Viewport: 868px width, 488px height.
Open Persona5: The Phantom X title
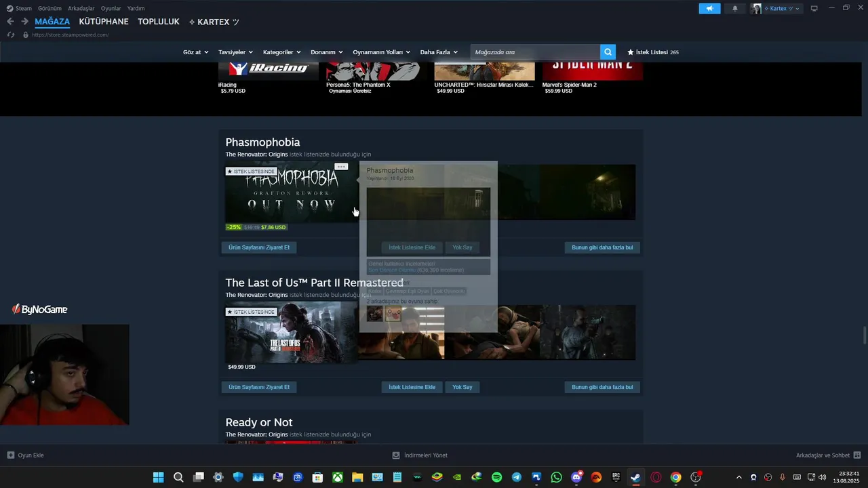click(358, 85)
